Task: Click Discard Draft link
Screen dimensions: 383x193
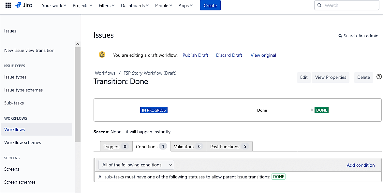Action: point(229,55)
